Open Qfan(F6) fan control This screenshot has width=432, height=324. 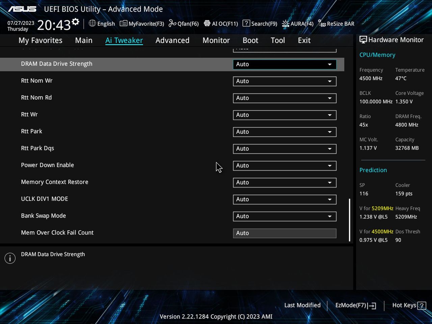[x=172, y=23]
